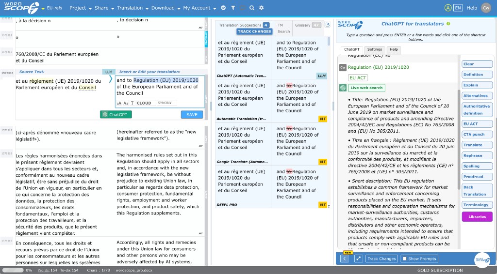This screenshot has width=497, height=274.
Task: Click the Rephrase shortcut button
Action: point(477,155)
